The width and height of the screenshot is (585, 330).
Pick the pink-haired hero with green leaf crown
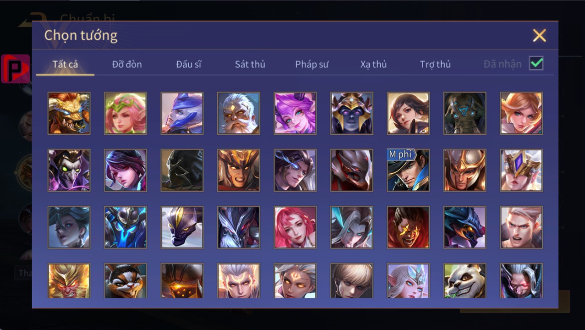126,113
